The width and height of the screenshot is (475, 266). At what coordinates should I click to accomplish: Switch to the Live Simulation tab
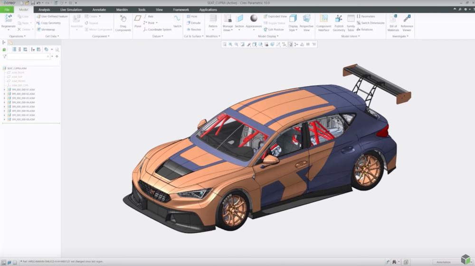71,9
